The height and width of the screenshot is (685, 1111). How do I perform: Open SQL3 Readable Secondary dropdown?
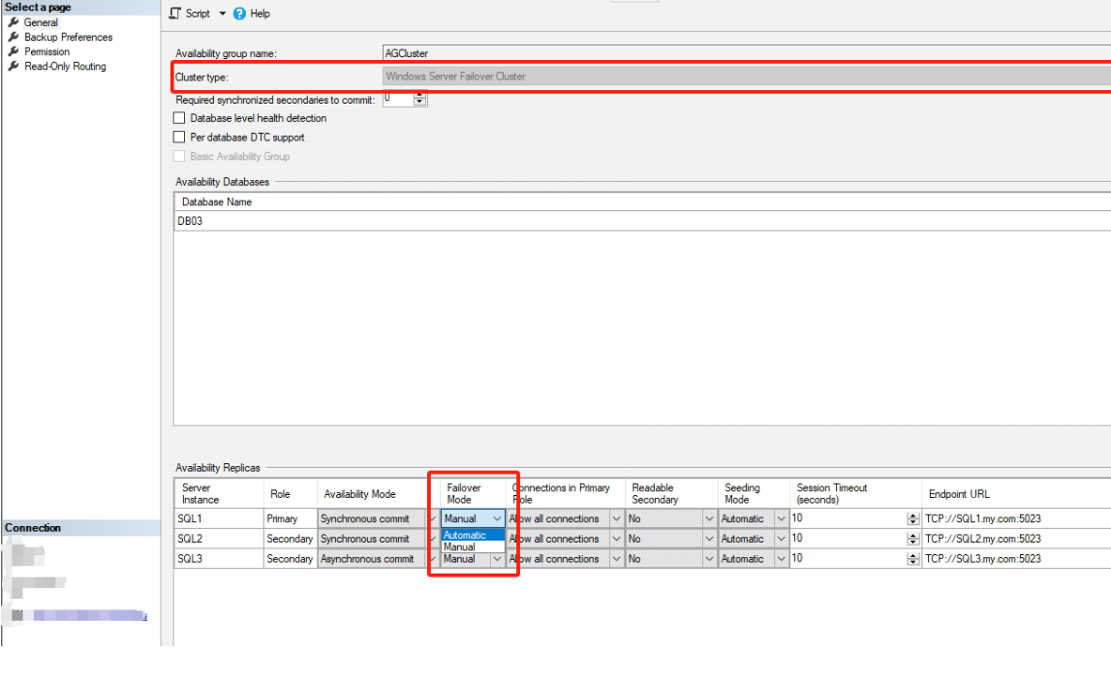[x=709, y=559]
